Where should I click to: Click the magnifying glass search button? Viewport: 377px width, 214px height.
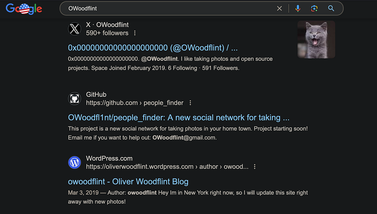coord(331,8)
